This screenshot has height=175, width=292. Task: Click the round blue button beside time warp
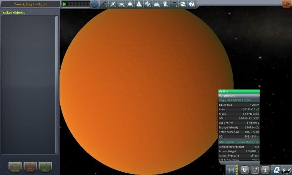[x=95, y=4]
